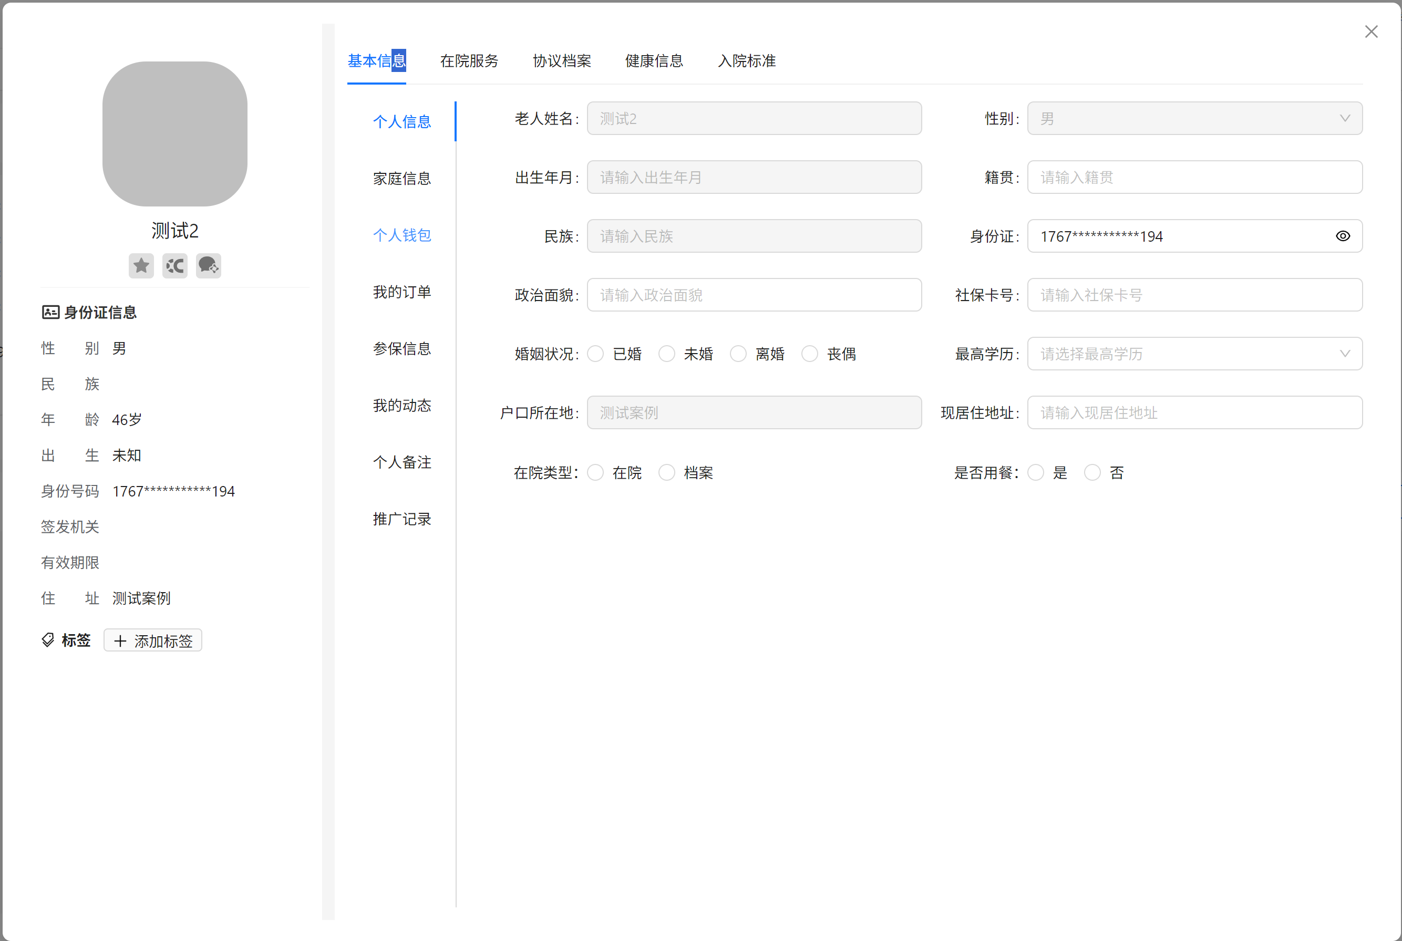Click the WeChat chat bubble icon
1402x941 pixels.
click(208, 265)
